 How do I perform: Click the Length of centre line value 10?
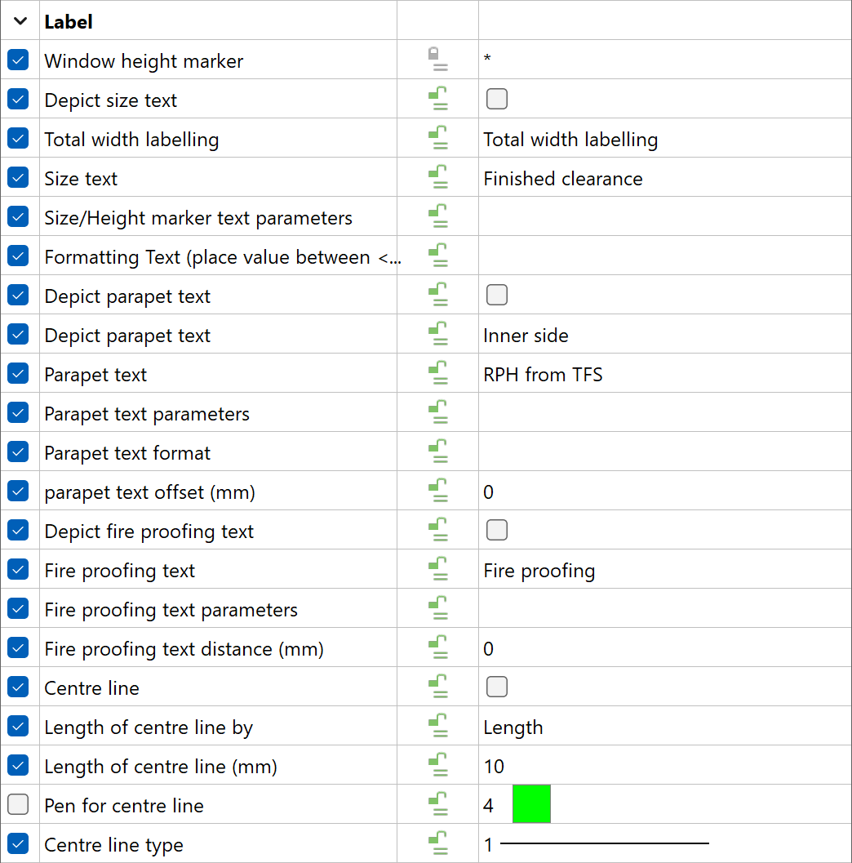pyautogui.click(x=494, y=766)
